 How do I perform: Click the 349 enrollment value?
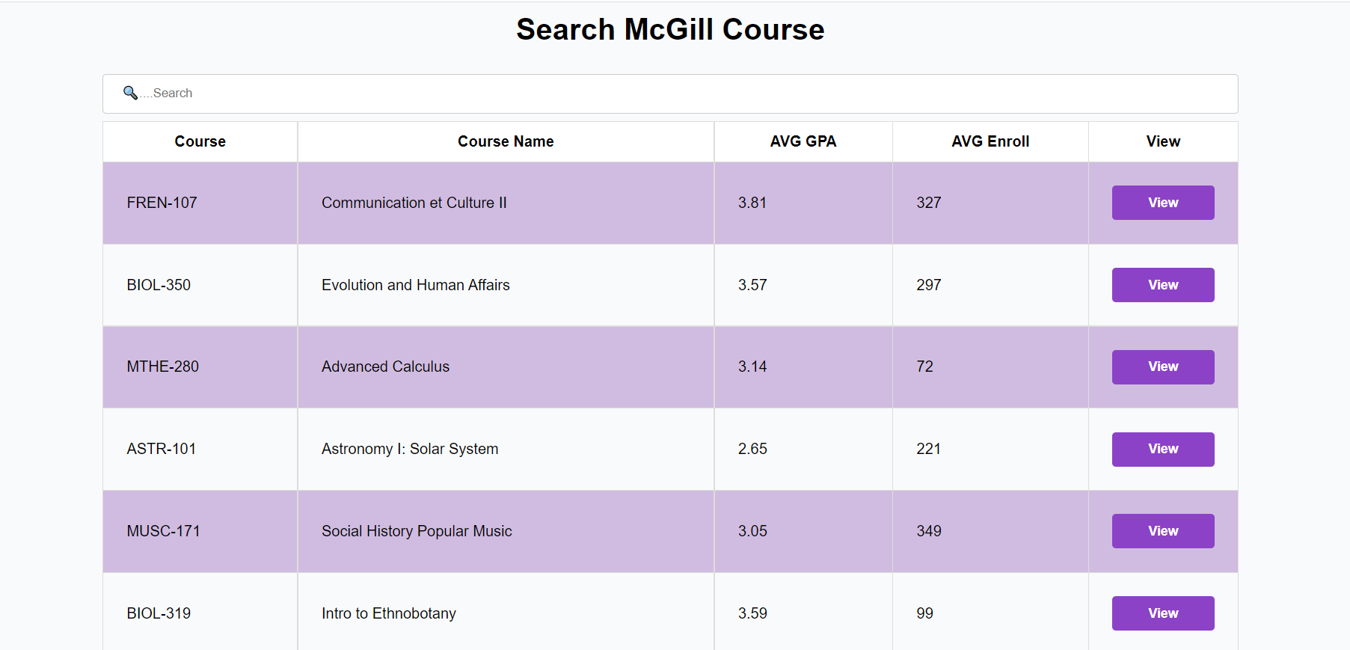click(928, 531)
